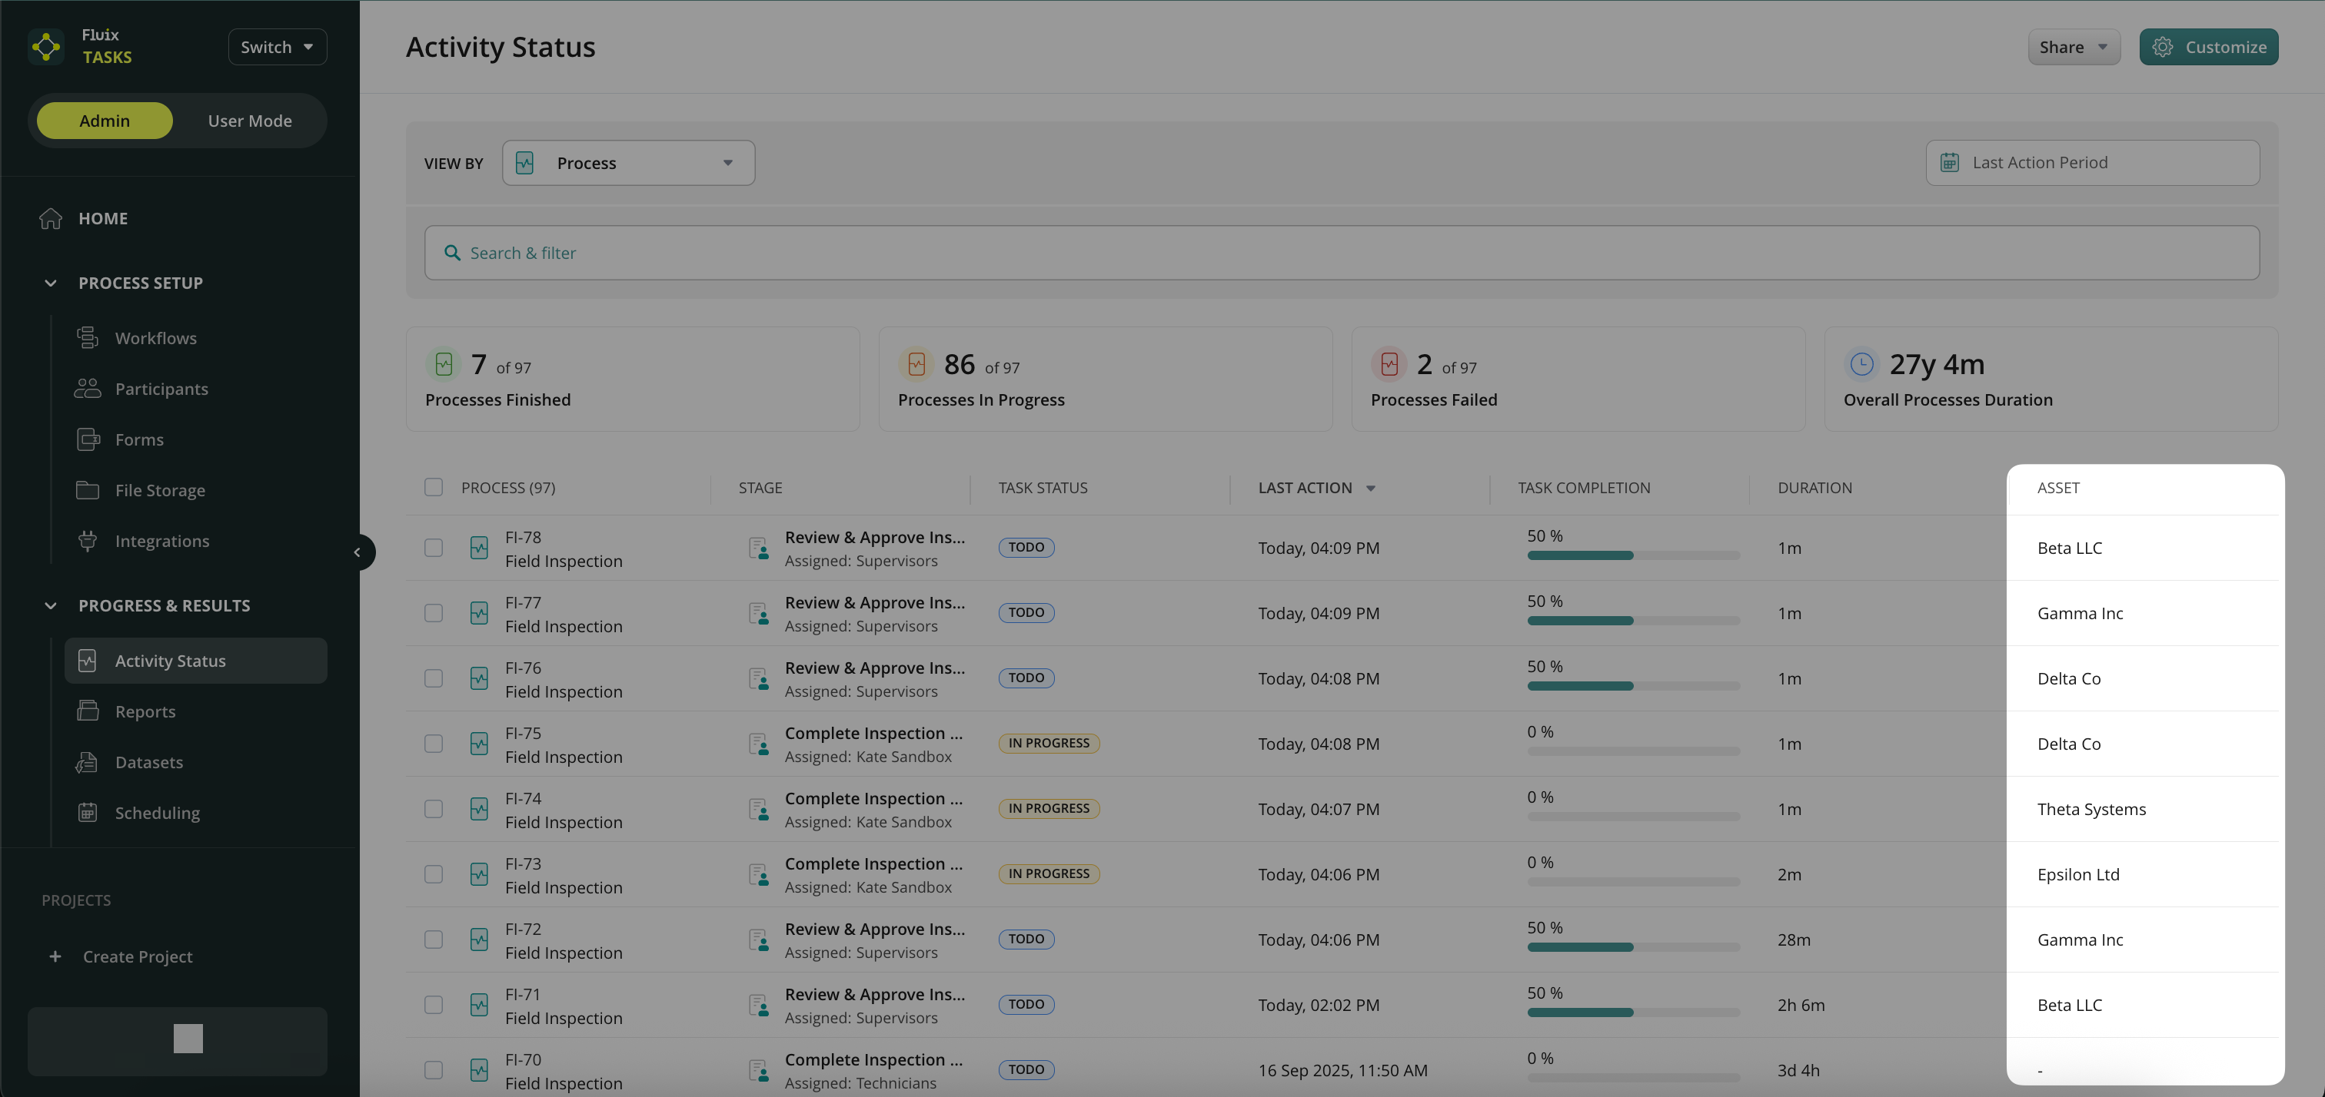Open Datasets using its sidebar icon
2325x1097 pixels.
coord(88,762)
